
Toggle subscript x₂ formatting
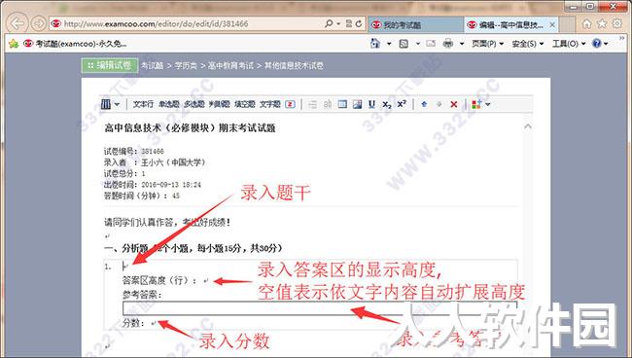[x=387, y=105]
